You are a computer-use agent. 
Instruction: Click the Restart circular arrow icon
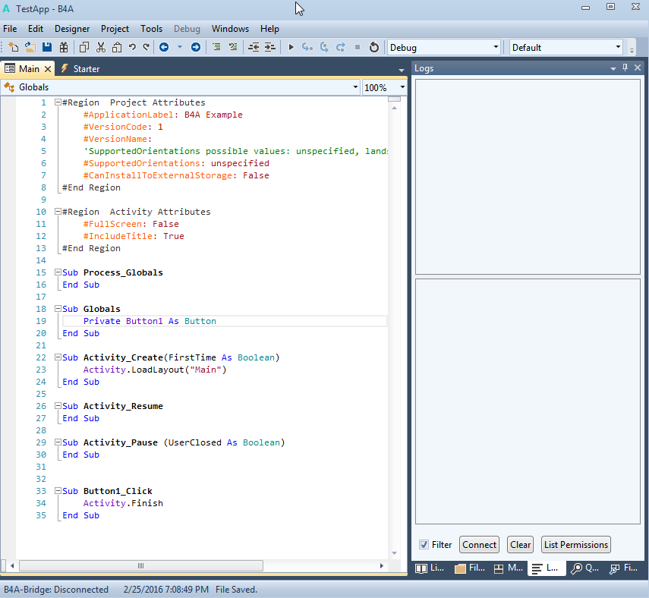(x=373, y=47)
